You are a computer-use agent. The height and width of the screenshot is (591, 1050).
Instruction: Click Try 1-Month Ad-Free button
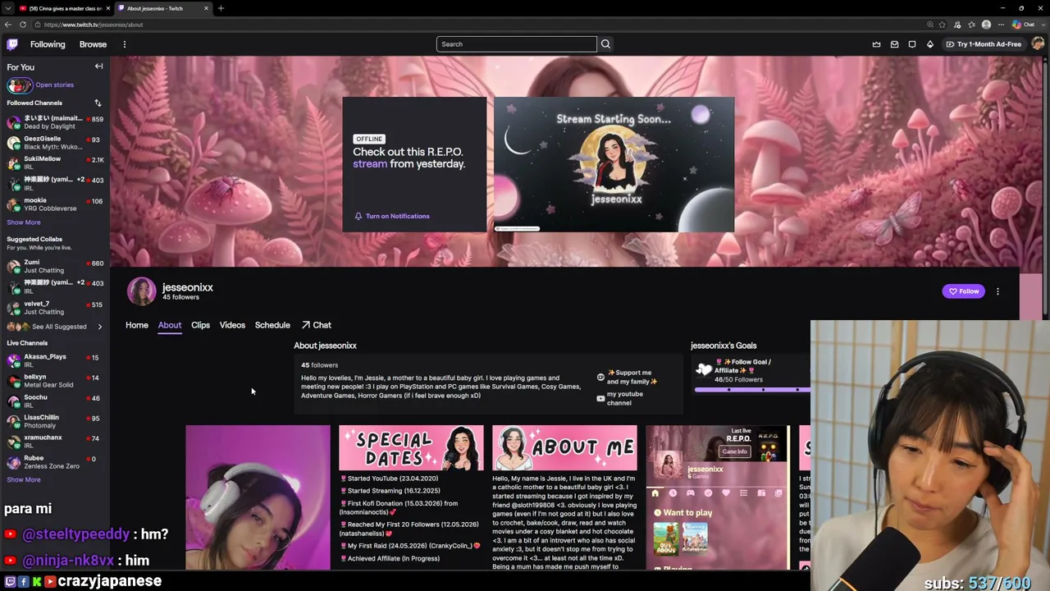click(x=984, y=44)
